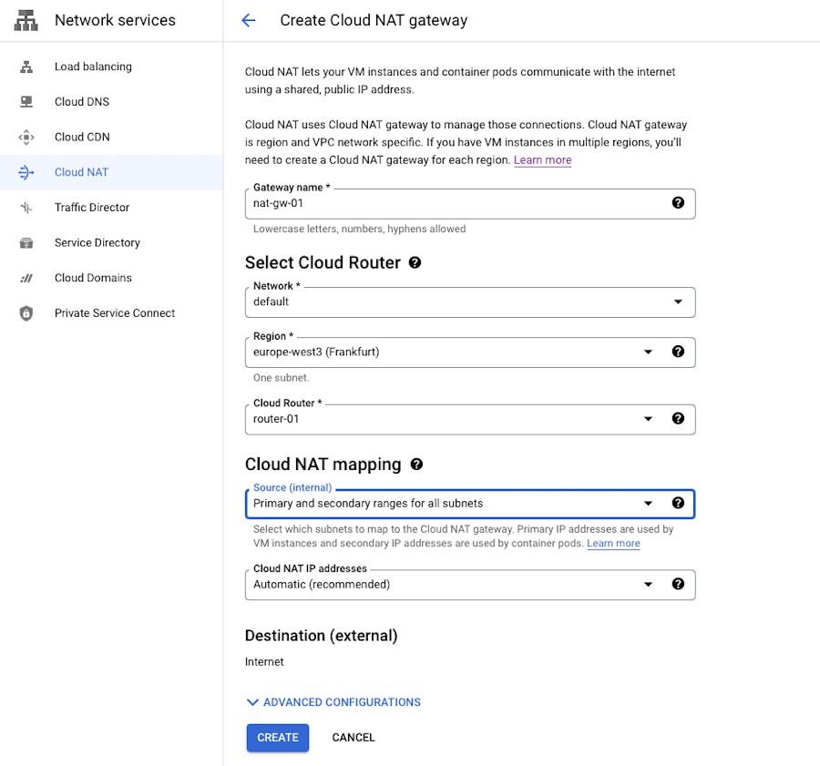Click the Network services title text

[115, 20]
